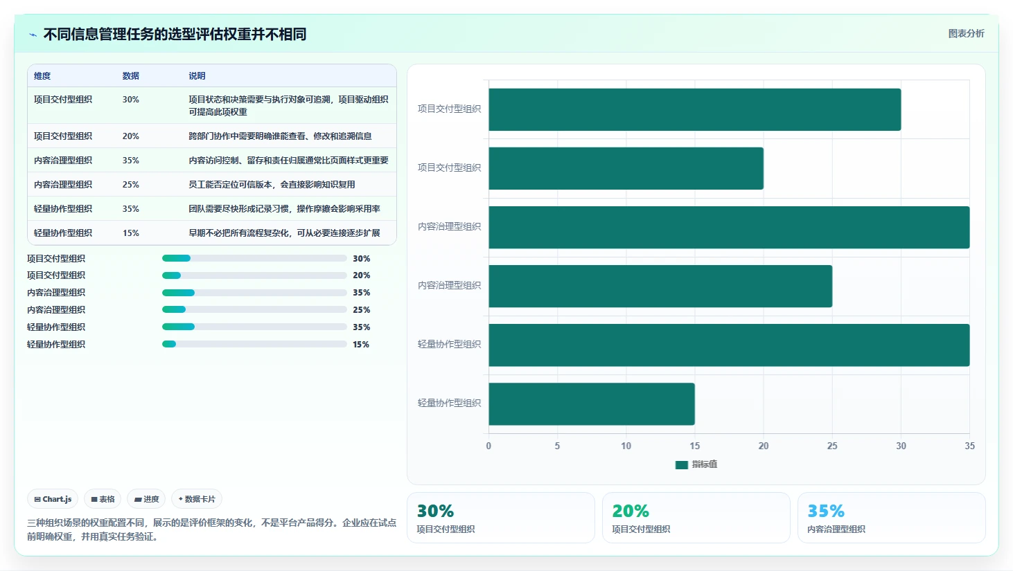Open the 30% data card for 项目交付型组织
1013x571 pixels.
pos(501,518)
